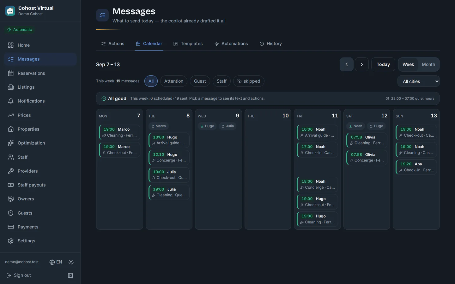Open Sunday 19:20 Ana Check-in message
Screen dimensions: 455x284
[416, 167]
